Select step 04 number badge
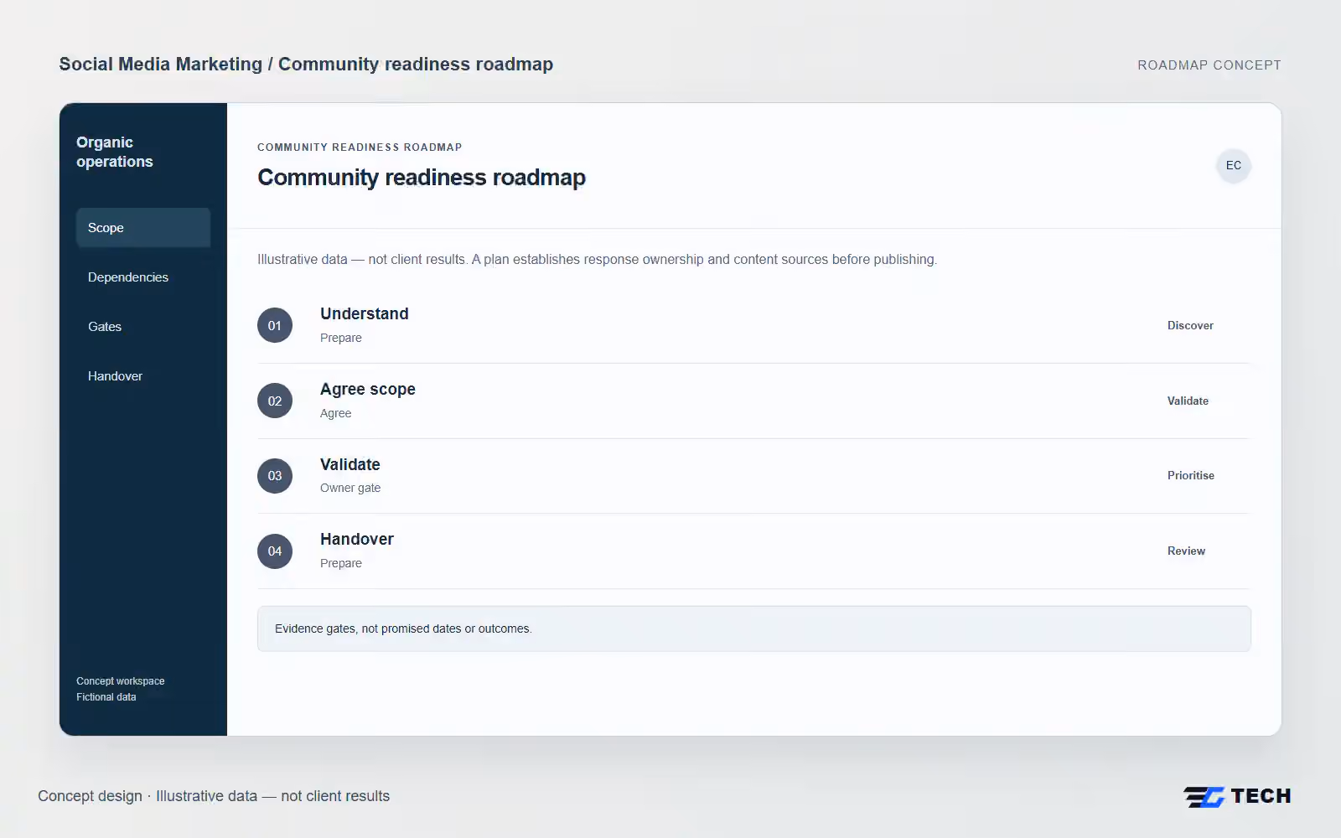This screenshot has height=838, width=1341. click(x=275, y=551)
